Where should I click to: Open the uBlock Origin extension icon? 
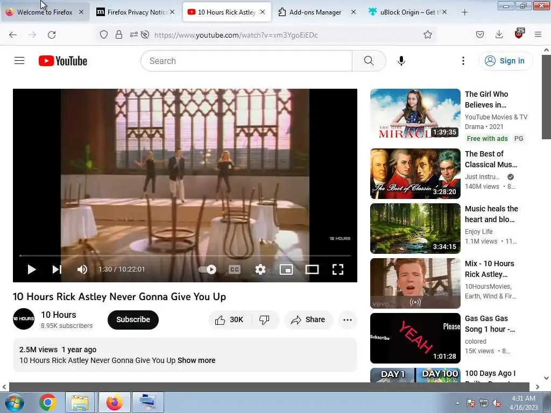[519, 34]
